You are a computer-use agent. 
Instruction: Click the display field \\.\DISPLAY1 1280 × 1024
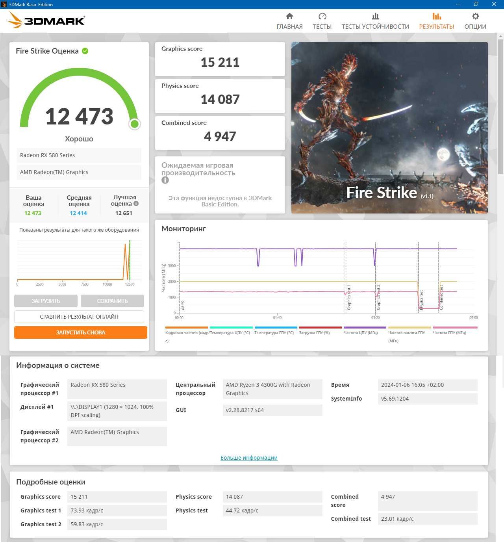click(x=117, y=411)
